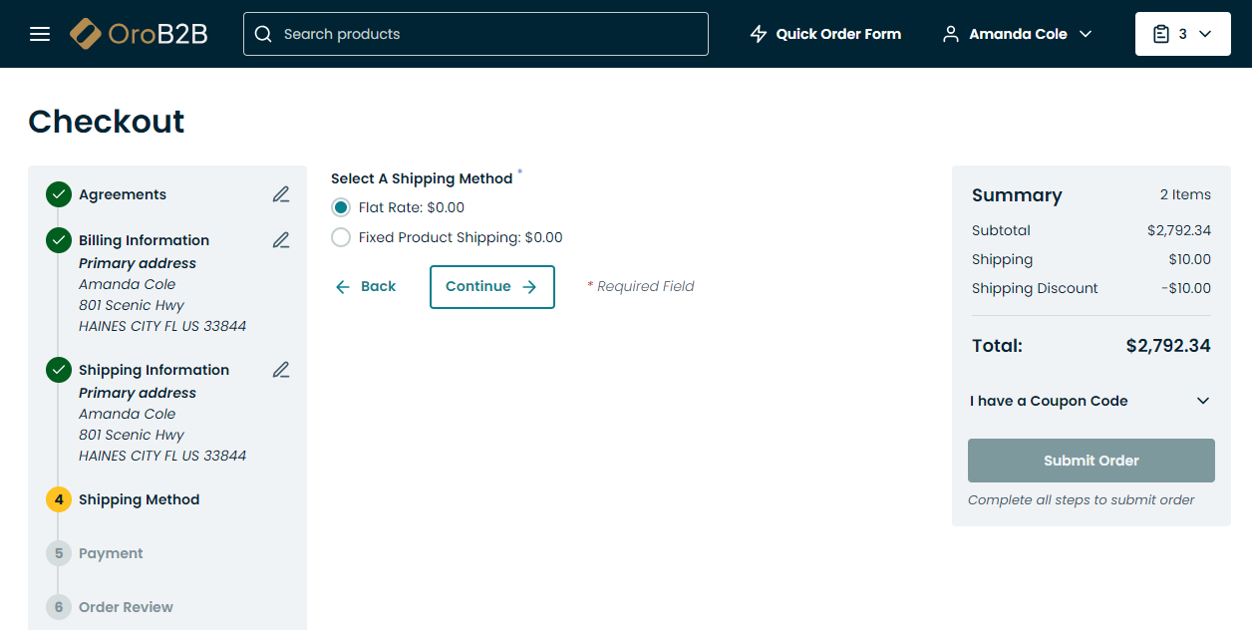Click the OroB2B logo

point(139,34)
